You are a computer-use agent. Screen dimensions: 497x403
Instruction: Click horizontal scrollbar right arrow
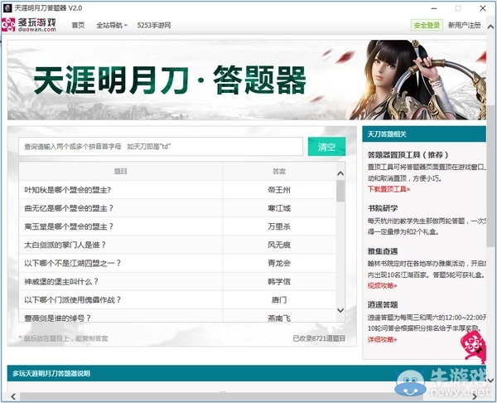475,396
